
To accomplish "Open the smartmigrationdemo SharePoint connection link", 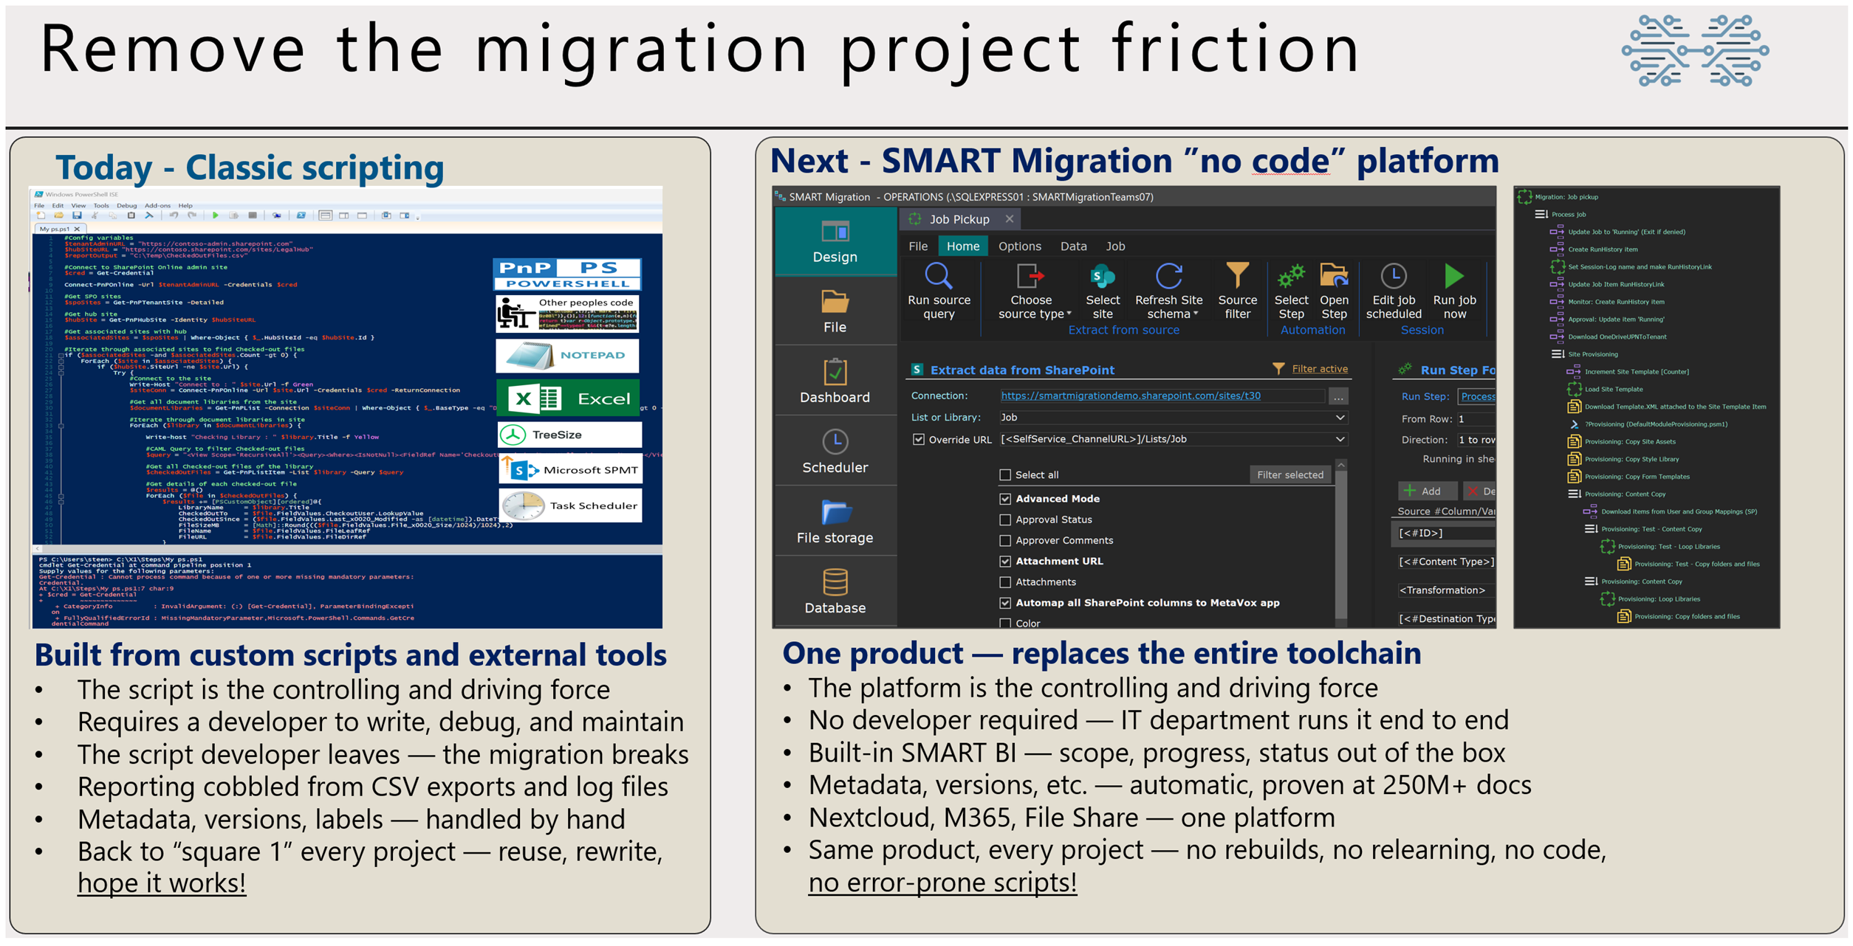I will (1130, 396).
